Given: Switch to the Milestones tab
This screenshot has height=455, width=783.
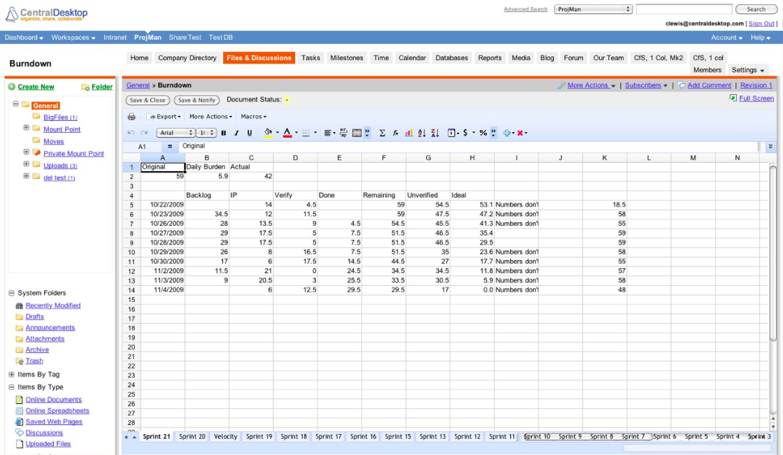Looking at the screenshot, I should [x=347, y=58].
